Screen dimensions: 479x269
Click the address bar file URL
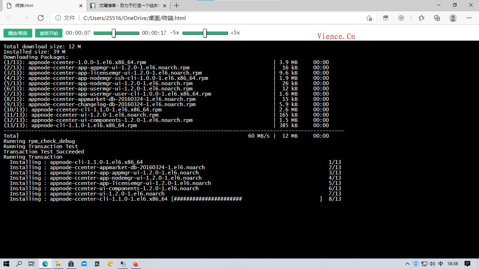coord(134,18)
